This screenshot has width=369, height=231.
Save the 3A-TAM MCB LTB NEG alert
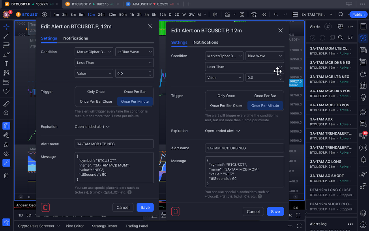point(145,207)
